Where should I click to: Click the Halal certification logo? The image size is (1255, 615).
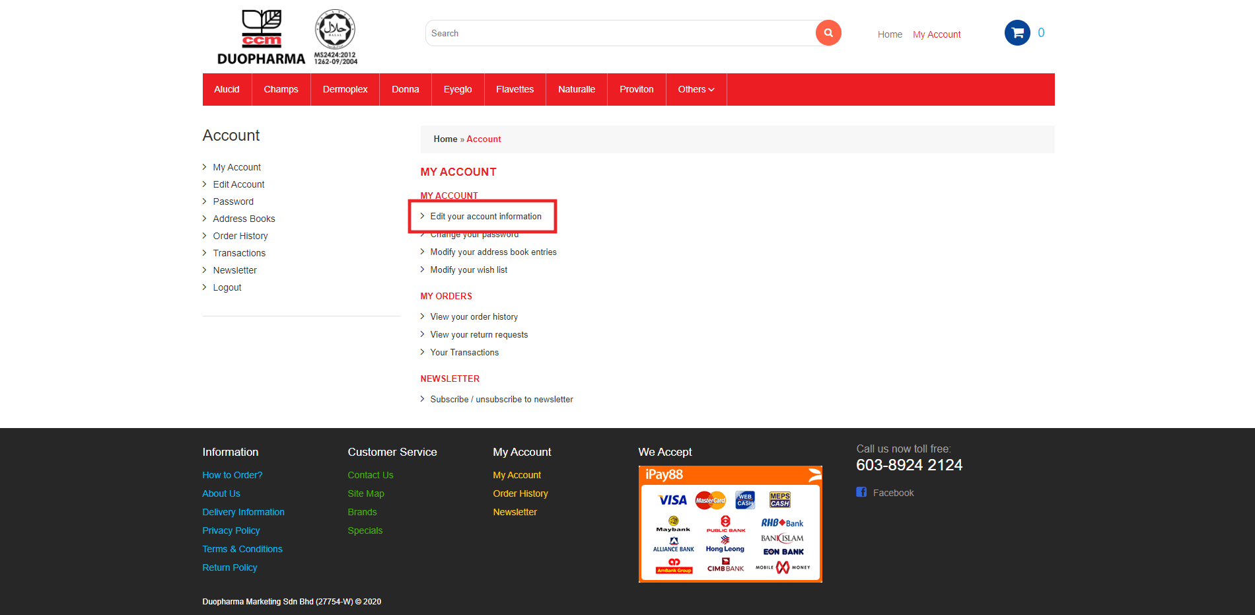pyautogui.click(x=335, y=37)
